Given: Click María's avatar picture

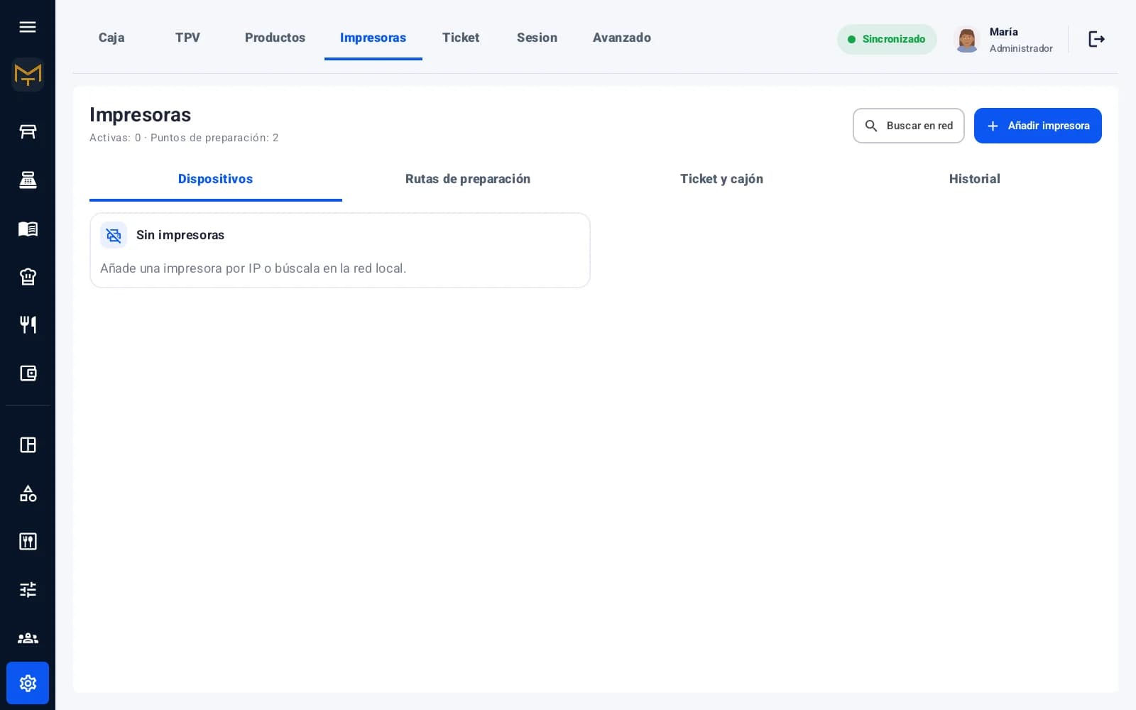Looking at the screenshot, I should 967,39.
